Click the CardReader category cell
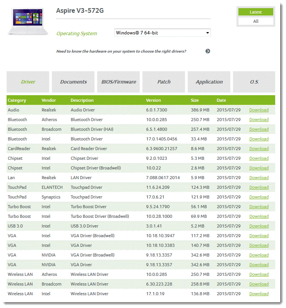286x308 pixels. point(19,149)
